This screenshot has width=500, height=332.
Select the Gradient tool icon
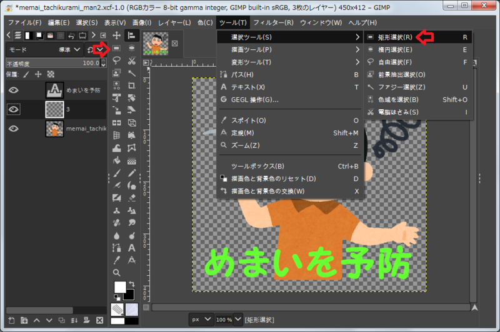[x=131, y=160]
